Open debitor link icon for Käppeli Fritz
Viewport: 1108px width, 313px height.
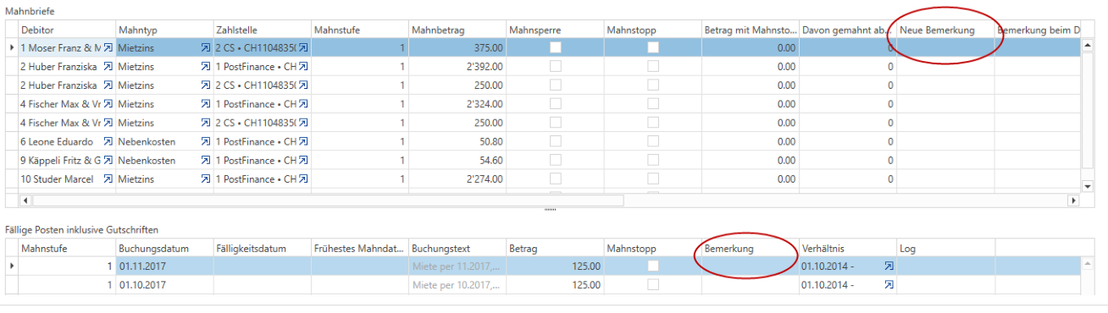pos(108,160)
